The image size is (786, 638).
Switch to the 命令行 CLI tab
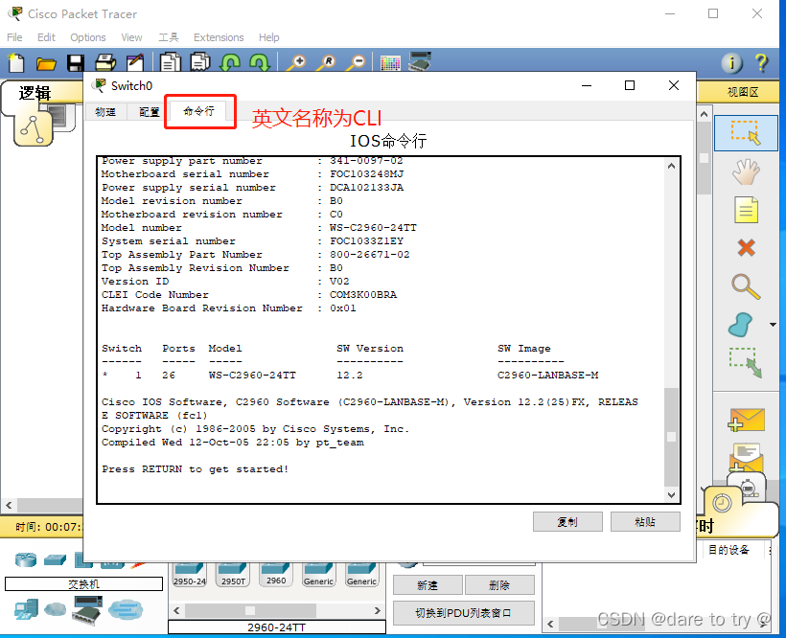click(198, 111)
